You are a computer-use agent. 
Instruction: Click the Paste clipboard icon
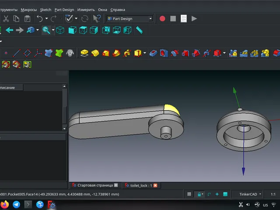pyautogui.click(x=27, y=18)
